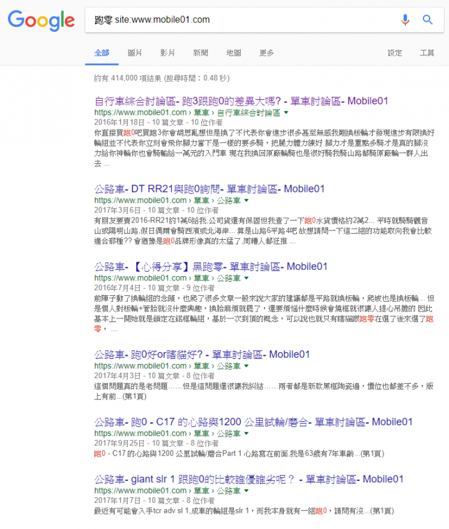Click snippet starting 前陣子動了換輪組的念頭
Viewport: 449px width, 529px height.
(x=264, y=314)
